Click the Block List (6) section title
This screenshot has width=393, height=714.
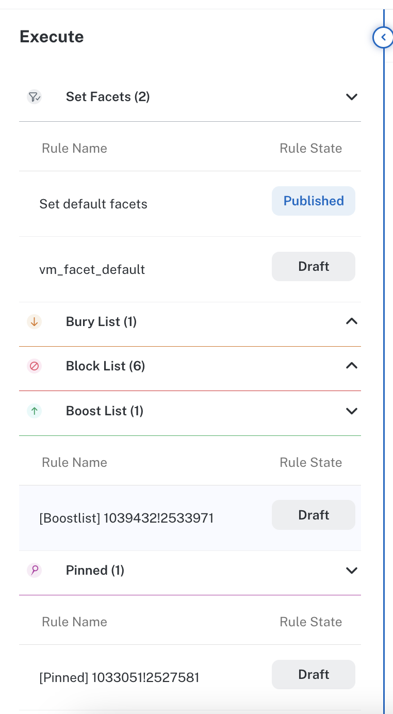coord(105,366)
